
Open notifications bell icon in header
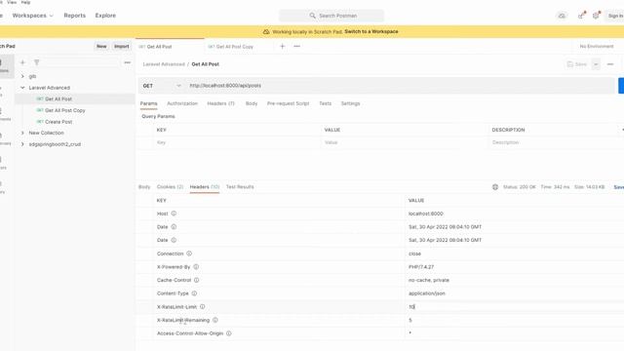click(x=596, y=16)
